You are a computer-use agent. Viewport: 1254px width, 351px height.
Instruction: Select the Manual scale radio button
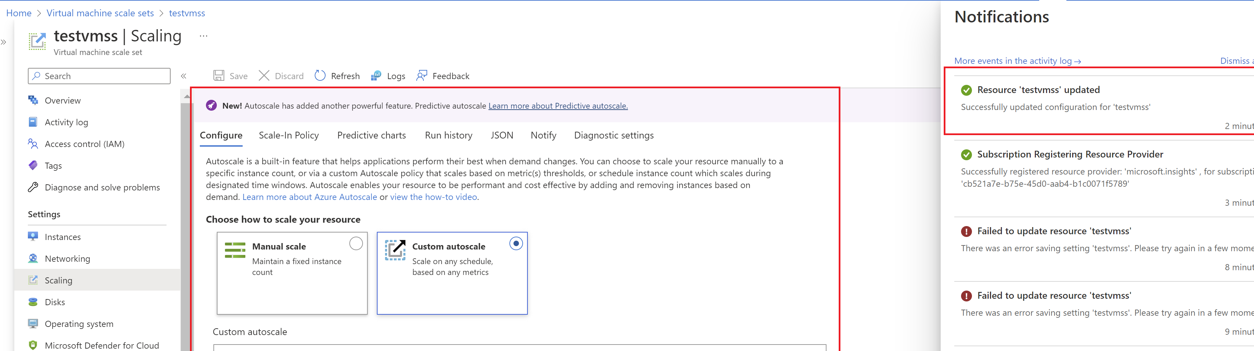tap(356, 243)
